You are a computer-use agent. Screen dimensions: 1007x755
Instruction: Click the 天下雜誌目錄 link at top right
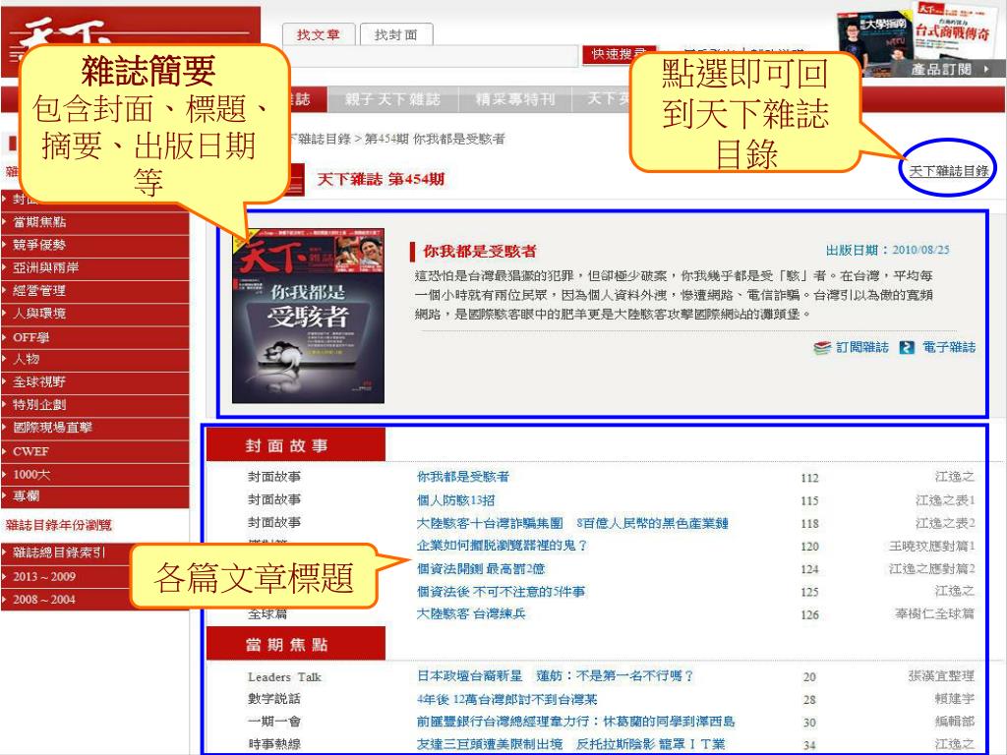pyautogui.click(x=949, y=171)
